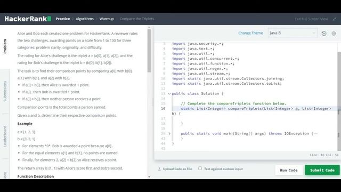
Task: Open the Java 8 language dropdown
Action: coord(293,33)
